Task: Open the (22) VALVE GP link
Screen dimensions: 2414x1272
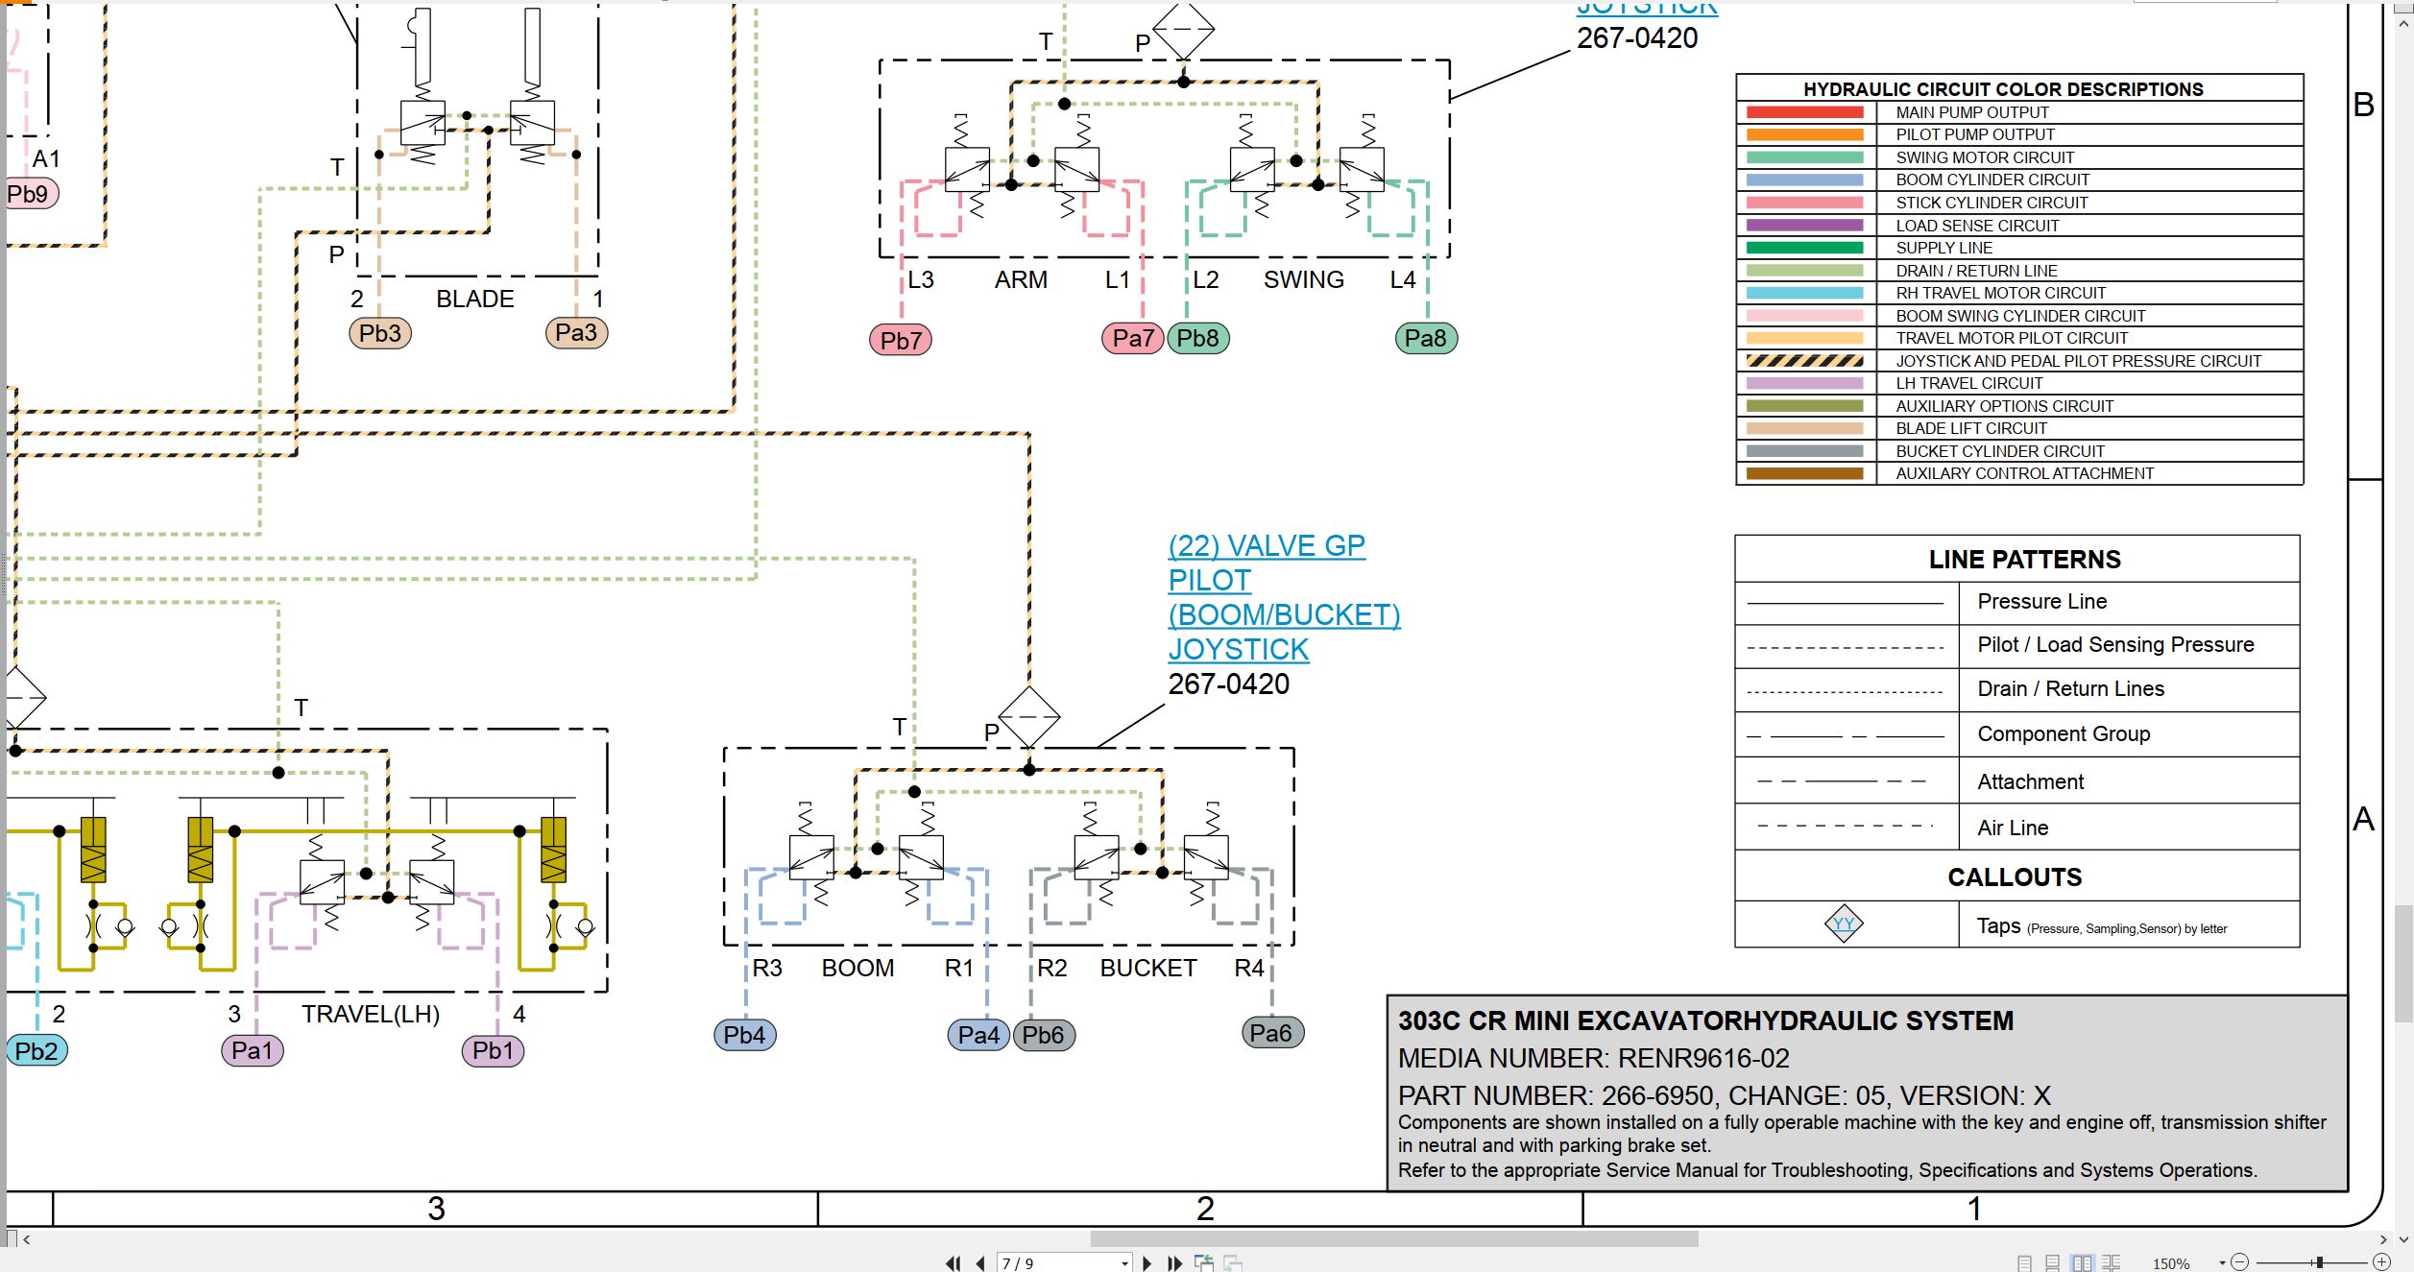Action: [1267, 545]
